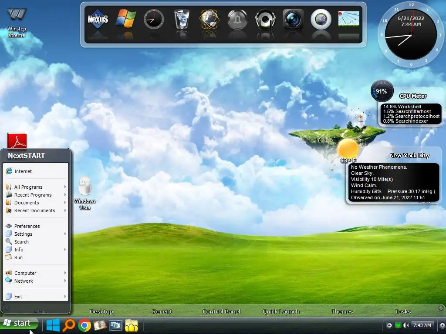Switch to the Recent shelf tab
Screen dimensions: 446x334
[162, 311]
